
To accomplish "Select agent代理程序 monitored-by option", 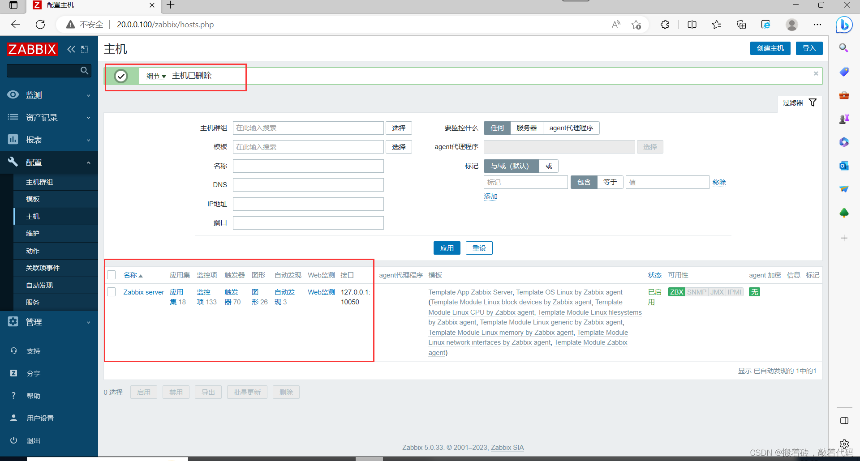I will [571, 128].
